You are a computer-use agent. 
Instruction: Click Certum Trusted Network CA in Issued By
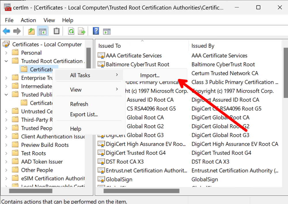[225, 73]
